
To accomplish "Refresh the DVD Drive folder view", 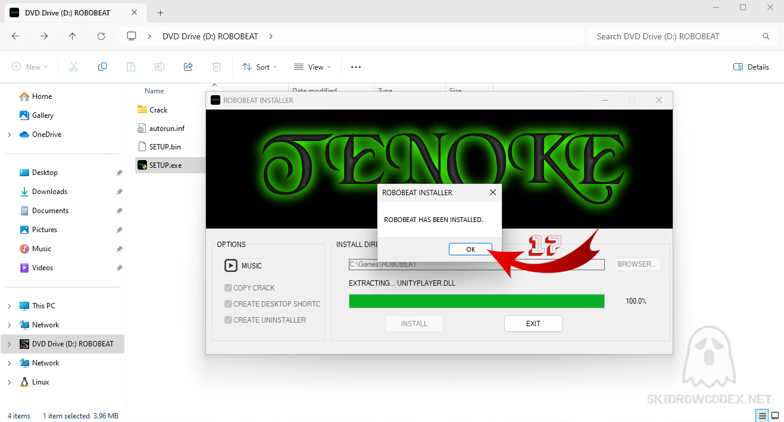I will pos(101,36).
